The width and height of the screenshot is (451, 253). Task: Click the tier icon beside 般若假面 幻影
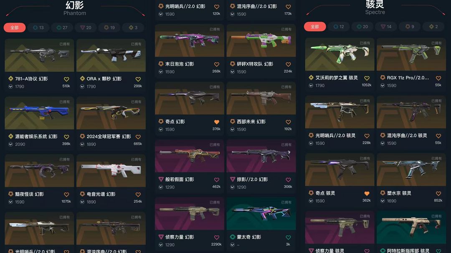tap(161, 179)
